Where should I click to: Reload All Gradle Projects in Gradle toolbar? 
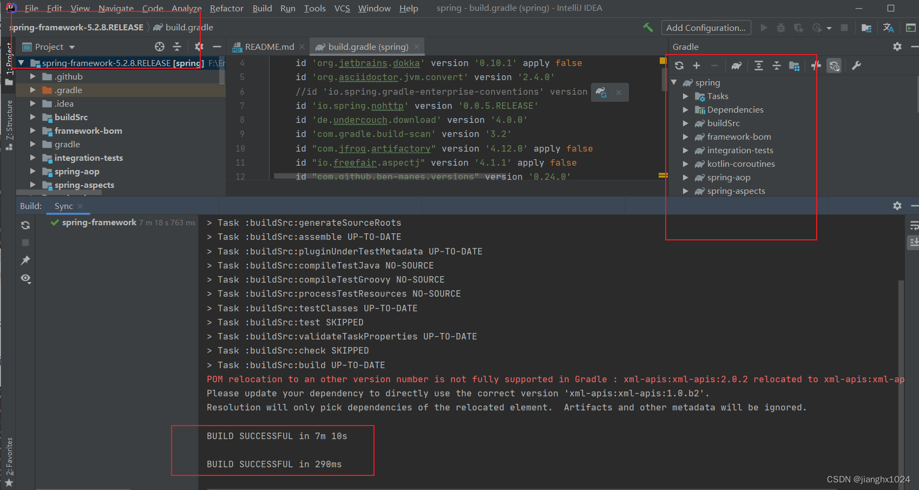(x=679, y=66)
